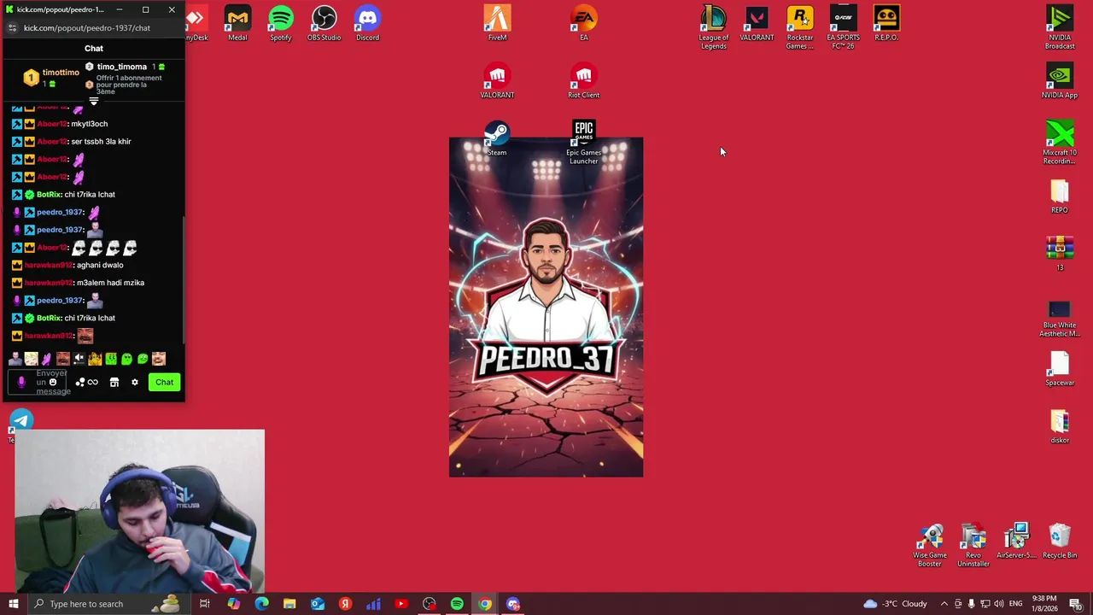Open the NVIDIA App desktop icon
Screen dimensions: 1093x615
[1060, 81]
